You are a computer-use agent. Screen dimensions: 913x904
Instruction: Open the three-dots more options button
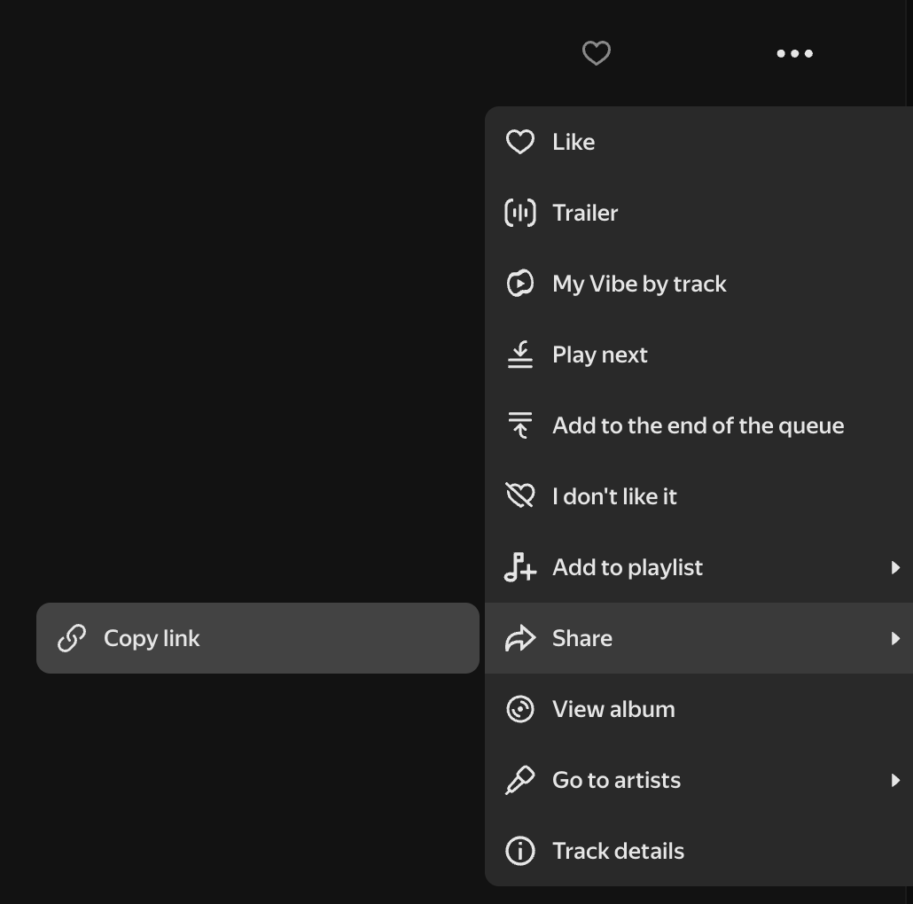794,53
